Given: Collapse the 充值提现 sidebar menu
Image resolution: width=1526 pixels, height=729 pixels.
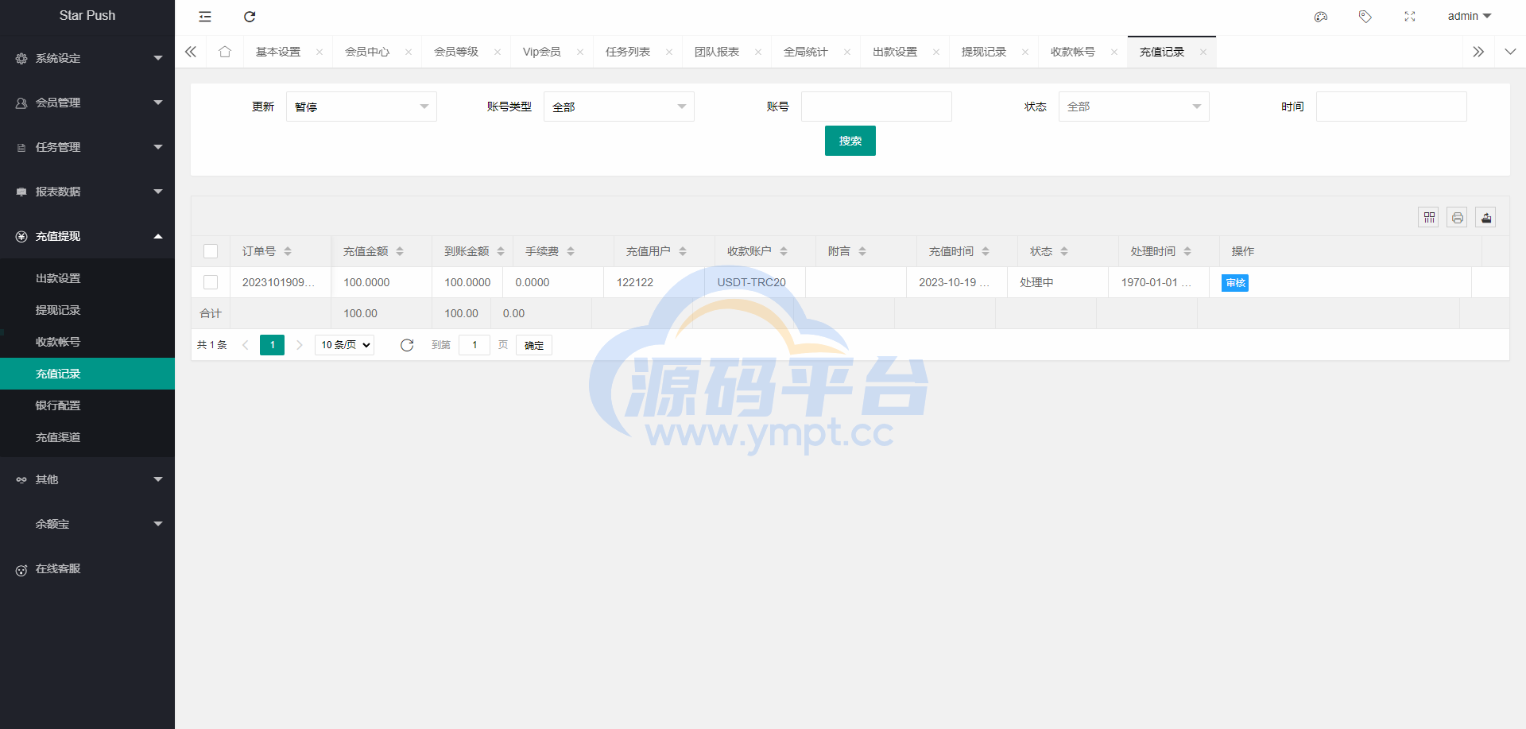Looking at the screenshot, I should [87, 236].
